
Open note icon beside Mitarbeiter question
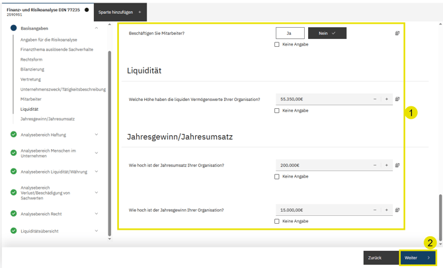click(397, 33)
